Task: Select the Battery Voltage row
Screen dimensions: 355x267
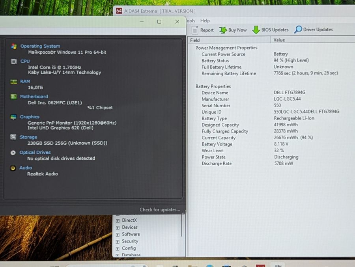Action: coord(272,144)
